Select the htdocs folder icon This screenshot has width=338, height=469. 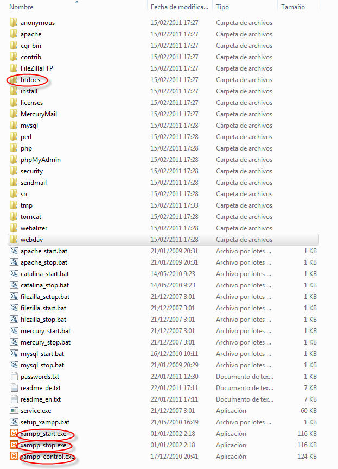pos(14,80)
